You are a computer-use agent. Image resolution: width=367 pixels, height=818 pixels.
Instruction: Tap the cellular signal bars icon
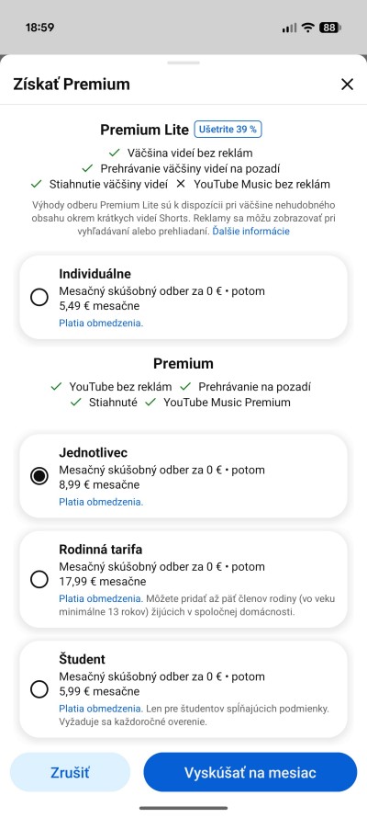click(x=289, y=28)
